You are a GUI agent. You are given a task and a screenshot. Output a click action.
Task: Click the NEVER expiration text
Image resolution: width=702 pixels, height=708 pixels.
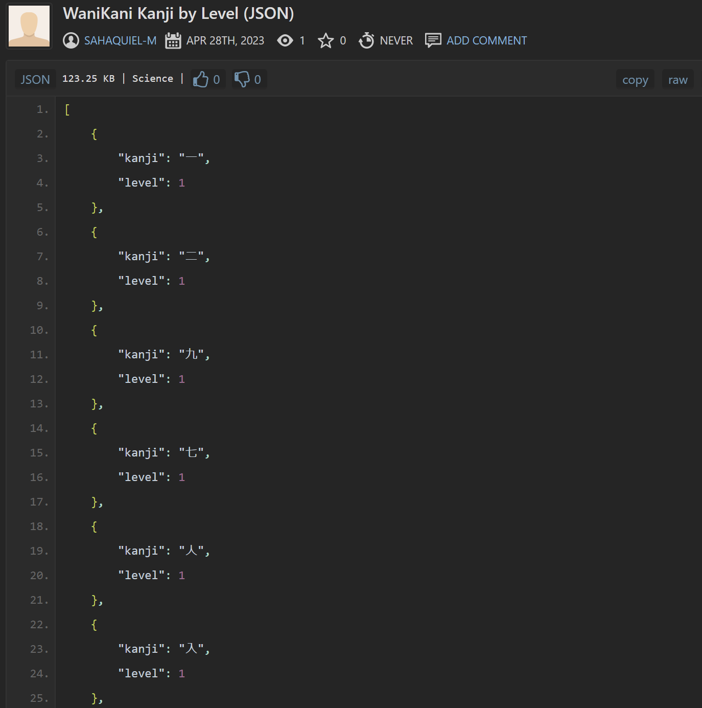[x=396, y=40]
